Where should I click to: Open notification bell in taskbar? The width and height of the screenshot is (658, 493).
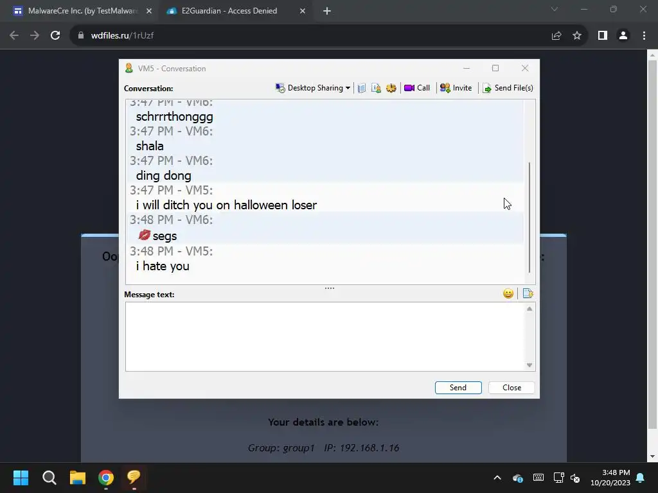[641, 478]
